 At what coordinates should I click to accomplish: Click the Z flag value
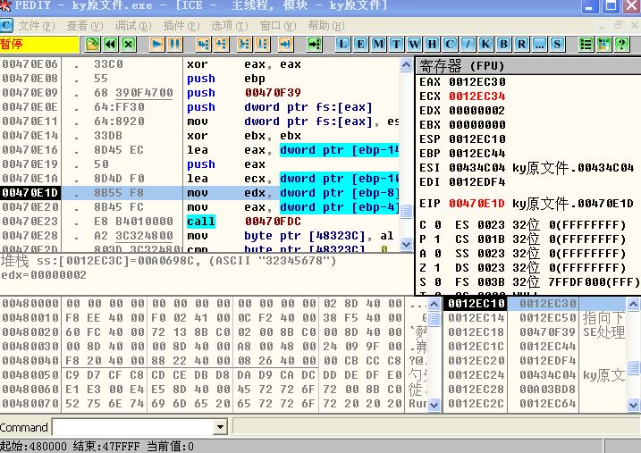(438, 268)
